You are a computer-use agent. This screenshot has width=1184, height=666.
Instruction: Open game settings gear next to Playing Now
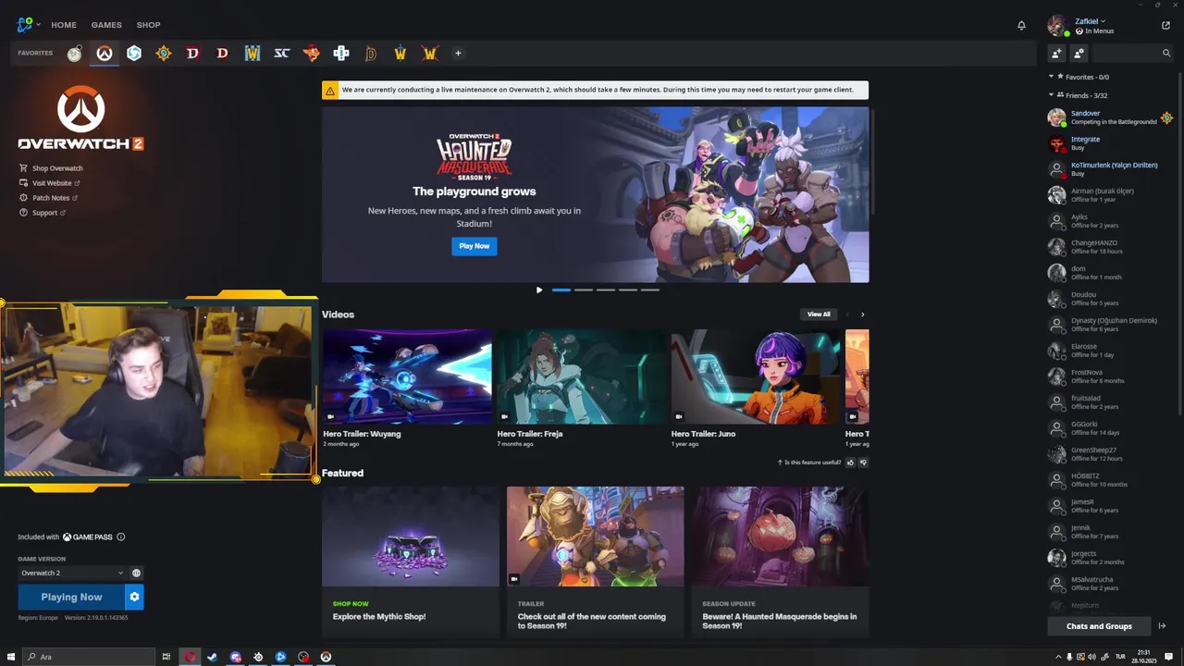pos(134,597)
